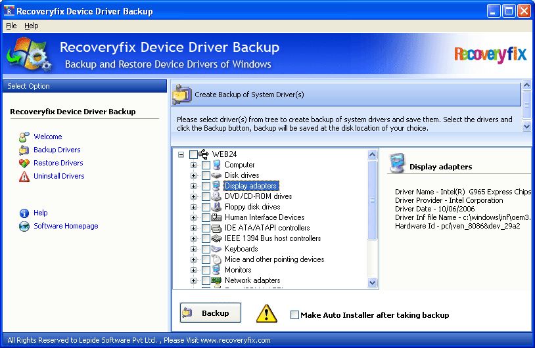
Task: Click the Uninstall Drivers warning icon
Action: pos(24,177)
